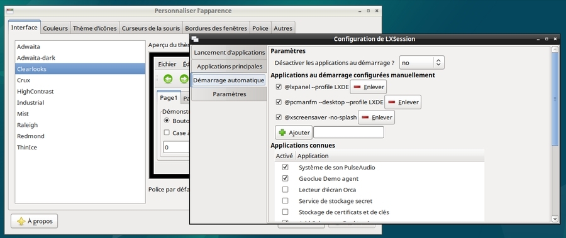Viewport: 566px width, 238px height.
Task: Tick the Case à cocher preview checkbox
Action: 167,133
